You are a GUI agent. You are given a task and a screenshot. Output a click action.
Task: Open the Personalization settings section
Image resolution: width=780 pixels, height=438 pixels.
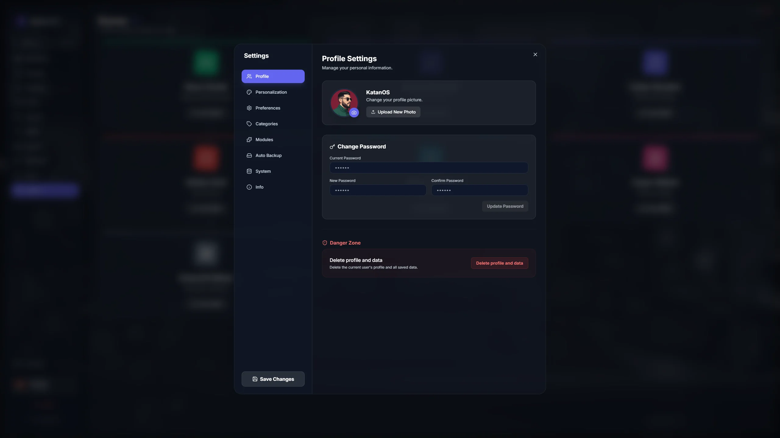tap(271, 92)
